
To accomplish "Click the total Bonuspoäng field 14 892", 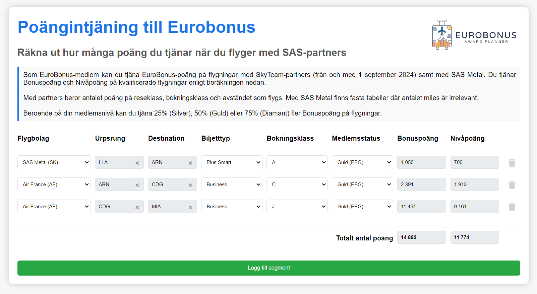I will click(x=421, y=237).
